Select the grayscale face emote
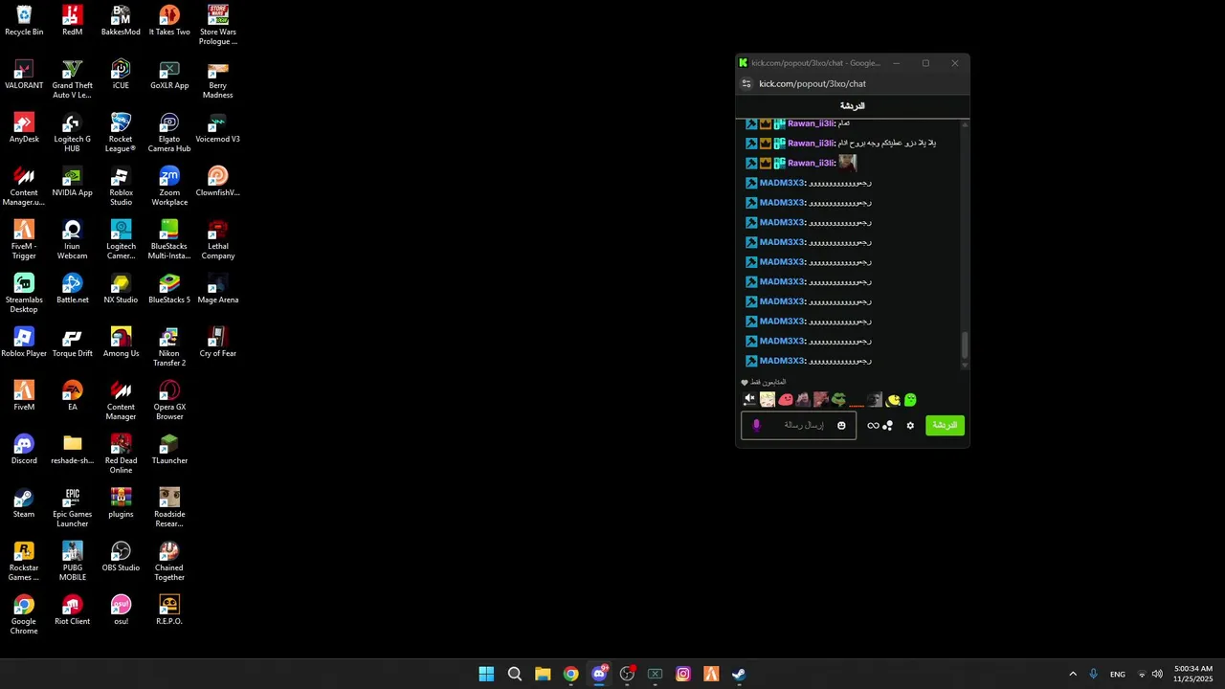 875,399
